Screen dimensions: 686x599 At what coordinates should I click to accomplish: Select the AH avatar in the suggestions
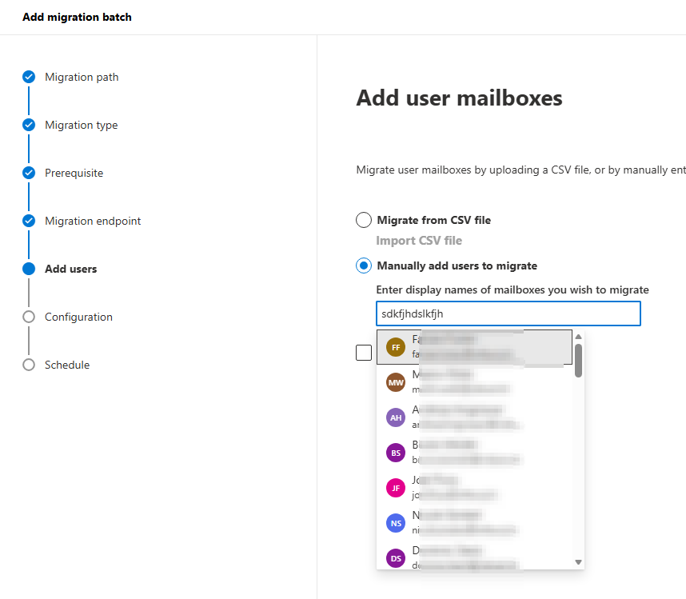(396, 417)
